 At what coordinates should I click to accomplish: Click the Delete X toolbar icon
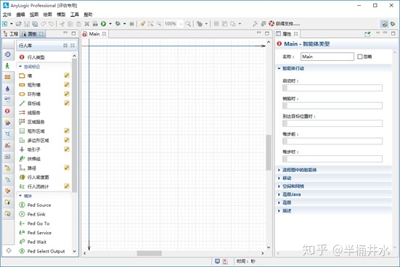(x=87, y=24)
